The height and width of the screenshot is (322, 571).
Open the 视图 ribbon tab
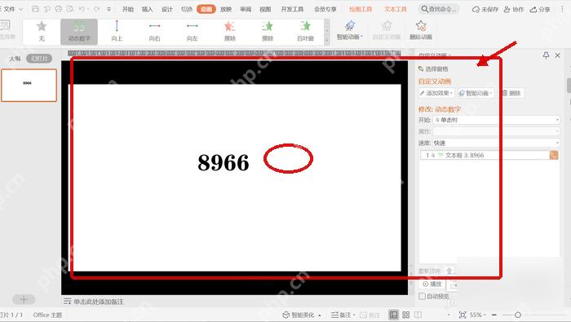tap(265, 9)
